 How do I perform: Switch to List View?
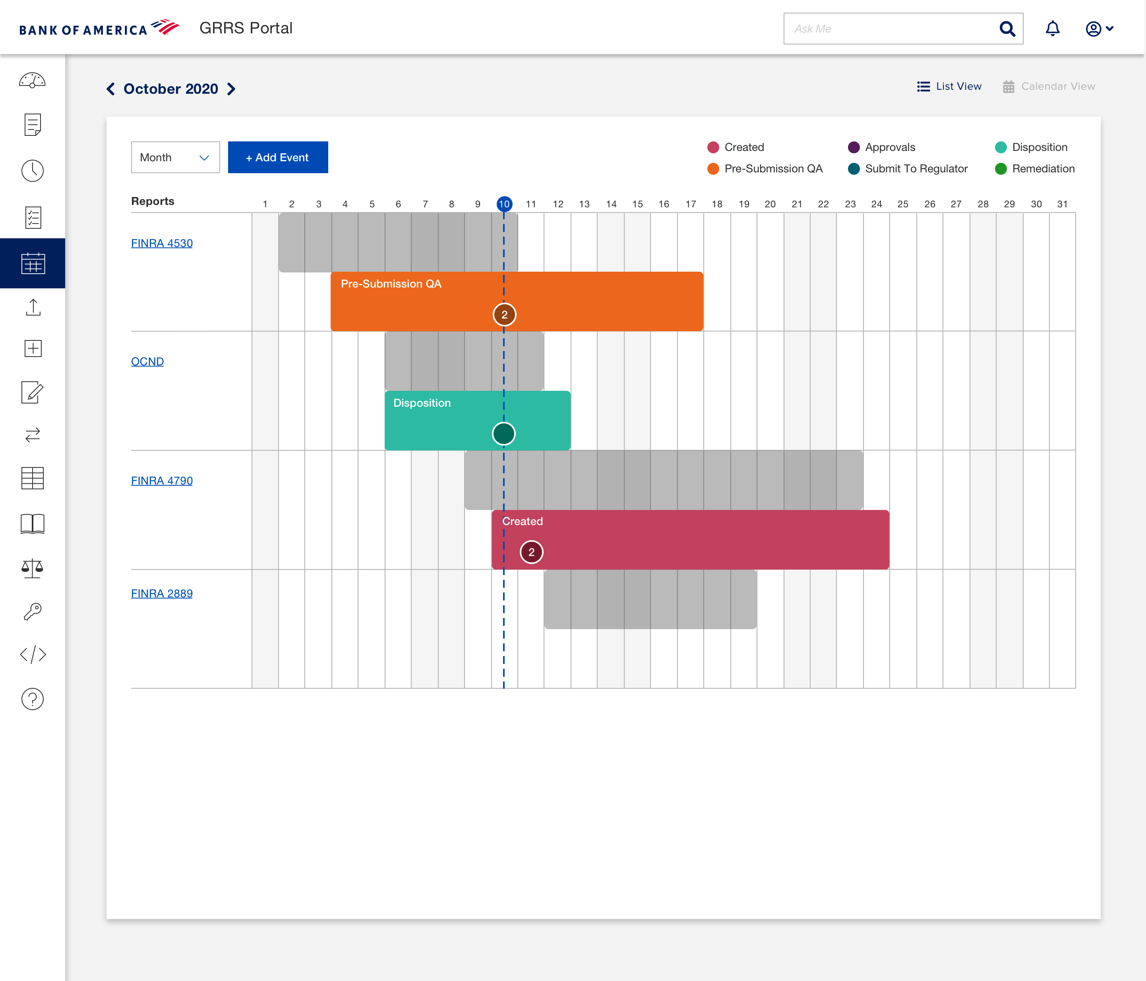pos(949,86)
